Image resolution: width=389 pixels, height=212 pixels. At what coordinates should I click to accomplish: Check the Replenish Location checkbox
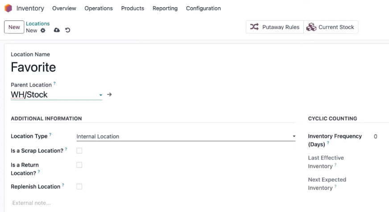pos(79,187)
